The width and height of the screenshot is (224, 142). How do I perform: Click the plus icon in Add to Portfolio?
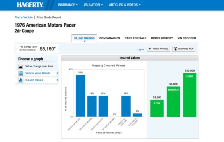coord(149,49)
